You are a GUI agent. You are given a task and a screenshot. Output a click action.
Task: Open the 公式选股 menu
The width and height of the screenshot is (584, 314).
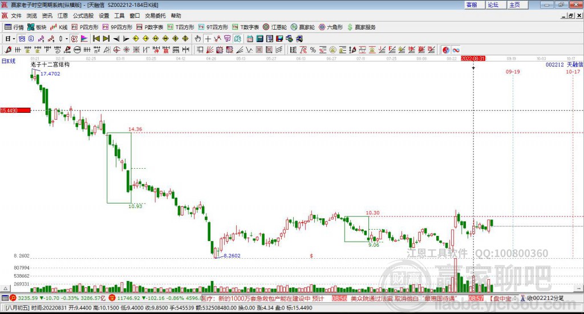pos(83,15)
